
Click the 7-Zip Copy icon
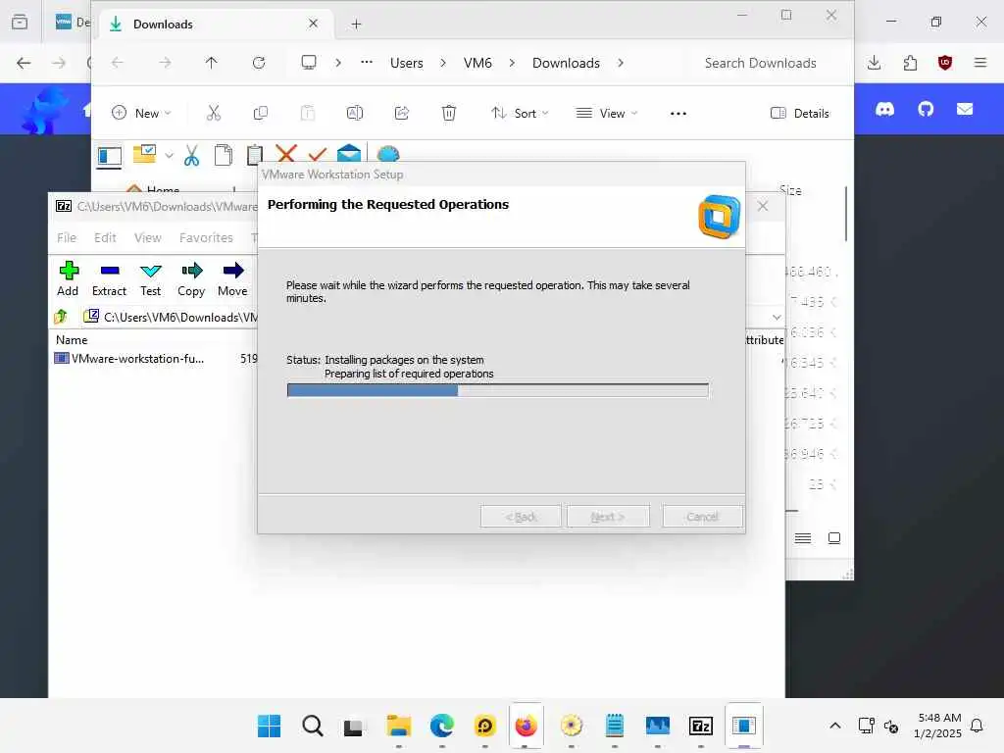(191, 271)
